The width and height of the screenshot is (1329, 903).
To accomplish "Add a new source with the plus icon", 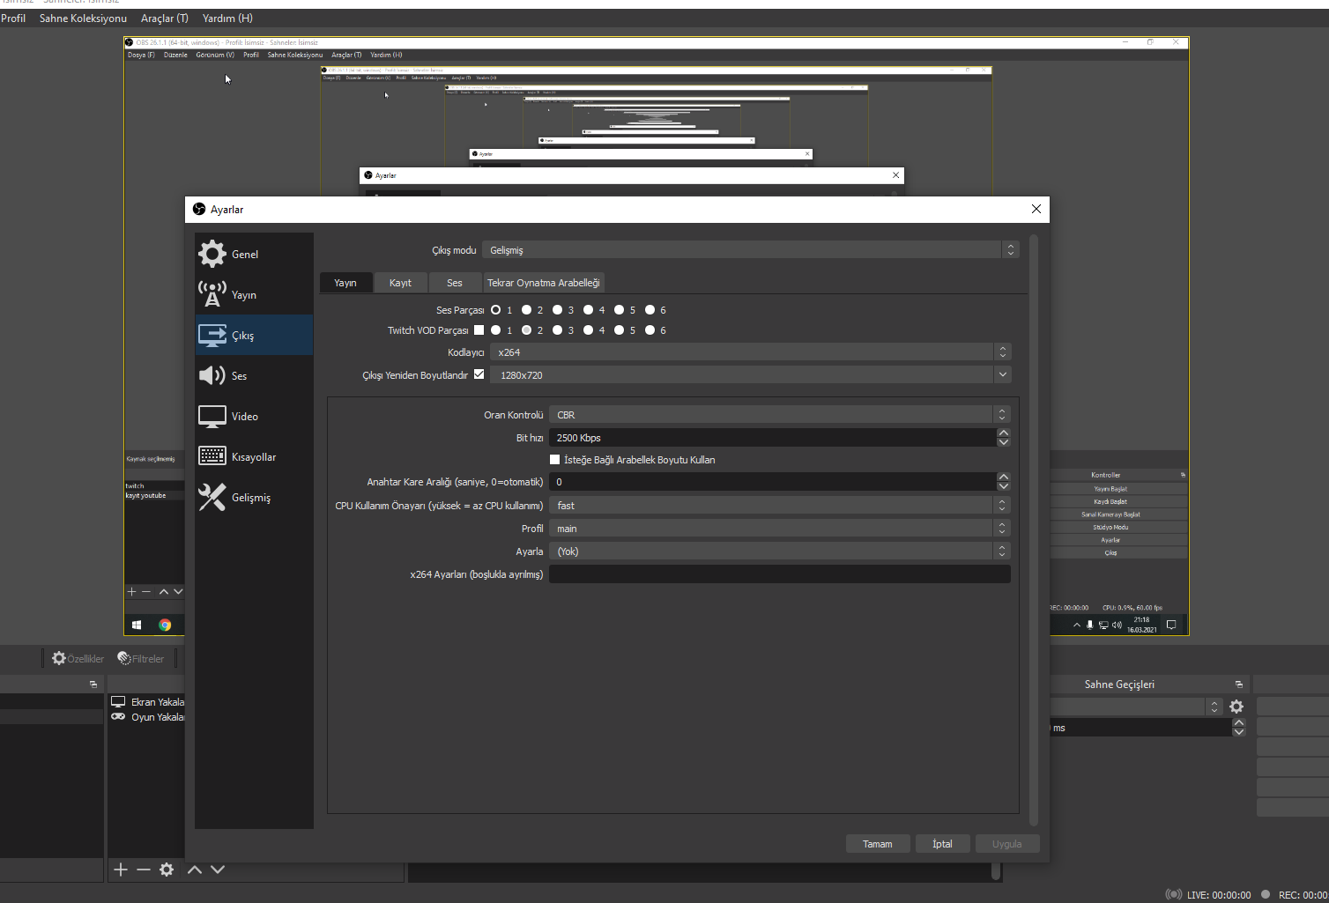I will 121,870.
